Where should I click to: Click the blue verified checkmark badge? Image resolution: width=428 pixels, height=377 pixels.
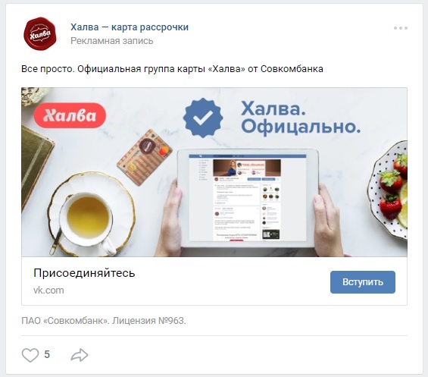coord(203,118)
